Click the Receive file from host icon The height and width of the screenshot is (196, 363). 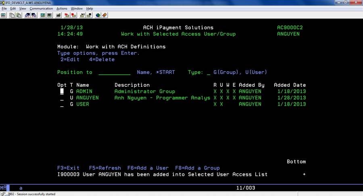pos(34,15)
